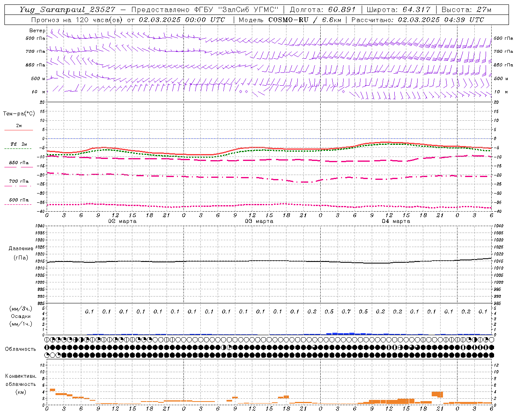
Task: Click the Долгота: 60.891 value
Action: pyautogui.click(x=323, y=10)
